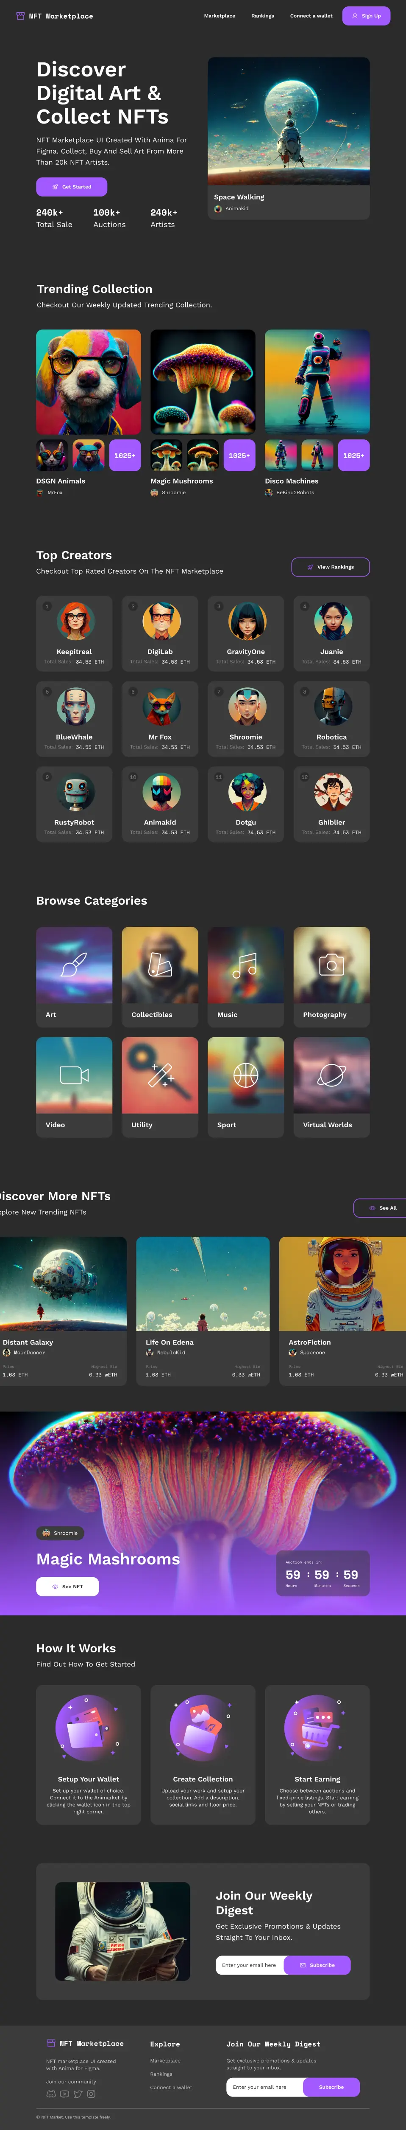Viewport: 406px width, 2130px height.
Task: Click the Get Started button
Action: (x=72, y=187)
